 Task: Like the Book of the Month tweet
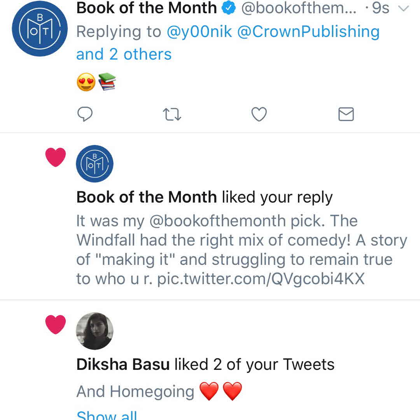point(259,115)
